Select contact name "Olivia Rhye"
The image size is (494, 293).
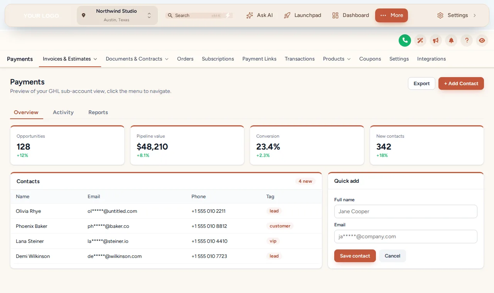point(28,211)
